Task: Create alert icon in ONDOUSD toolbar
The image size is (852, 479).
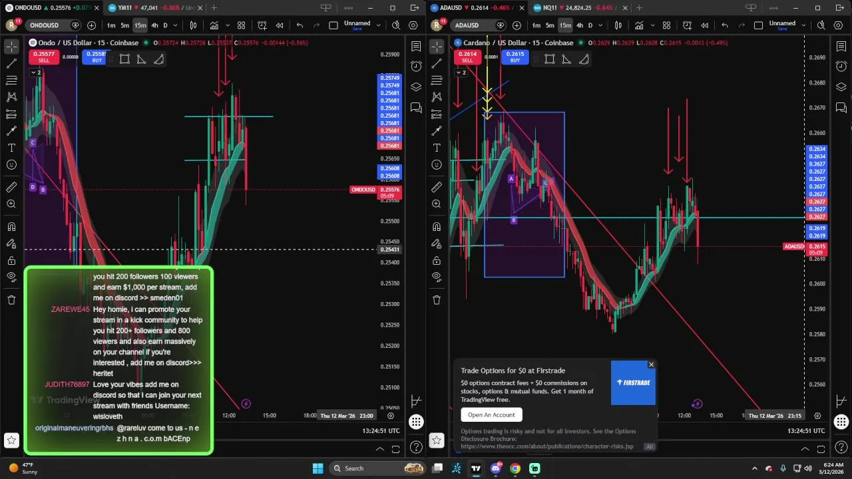Action: [x=262, y=25]
